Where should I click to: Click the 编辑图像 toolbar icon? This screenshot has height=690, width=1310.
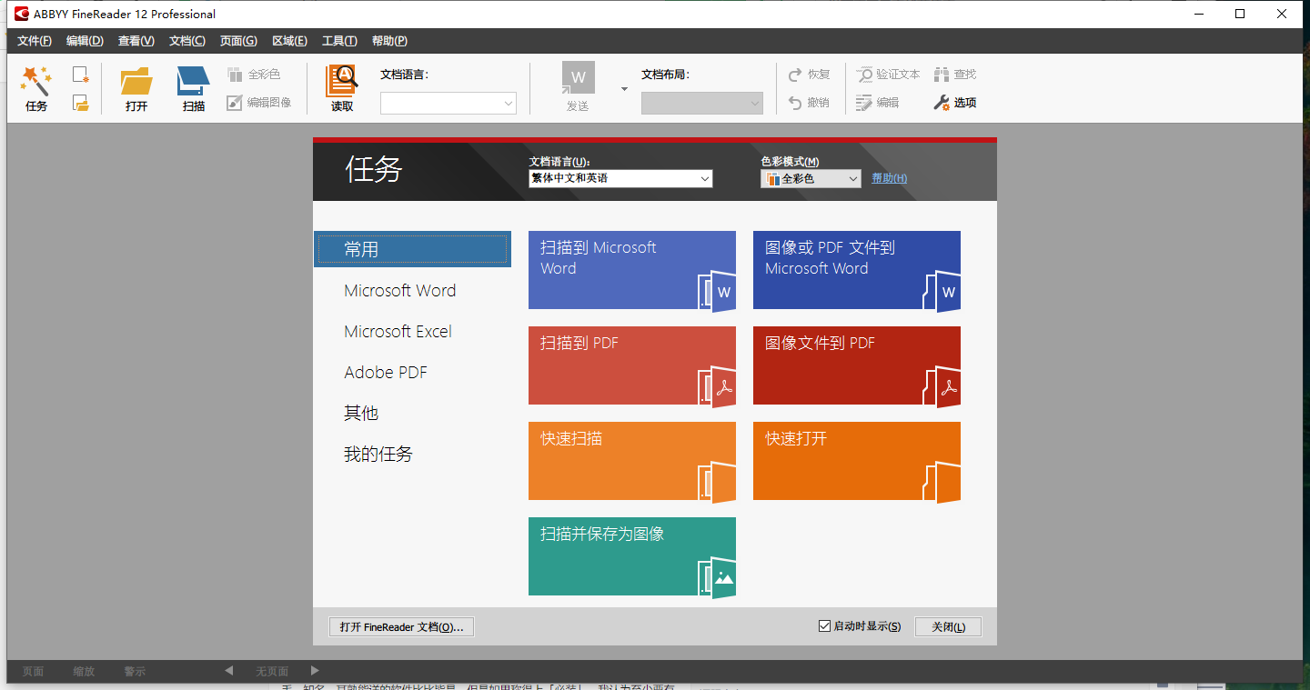coord(235,103)
